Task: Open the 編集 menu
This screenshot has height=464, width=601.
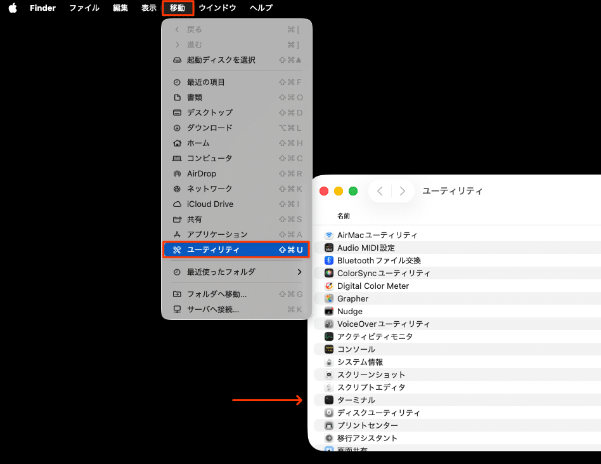Action: coord(120,8)
